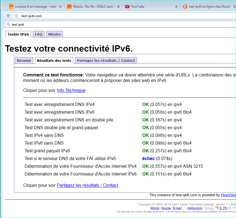
Task: Close the YouTube browser tab
Action: tap(176, 6)
